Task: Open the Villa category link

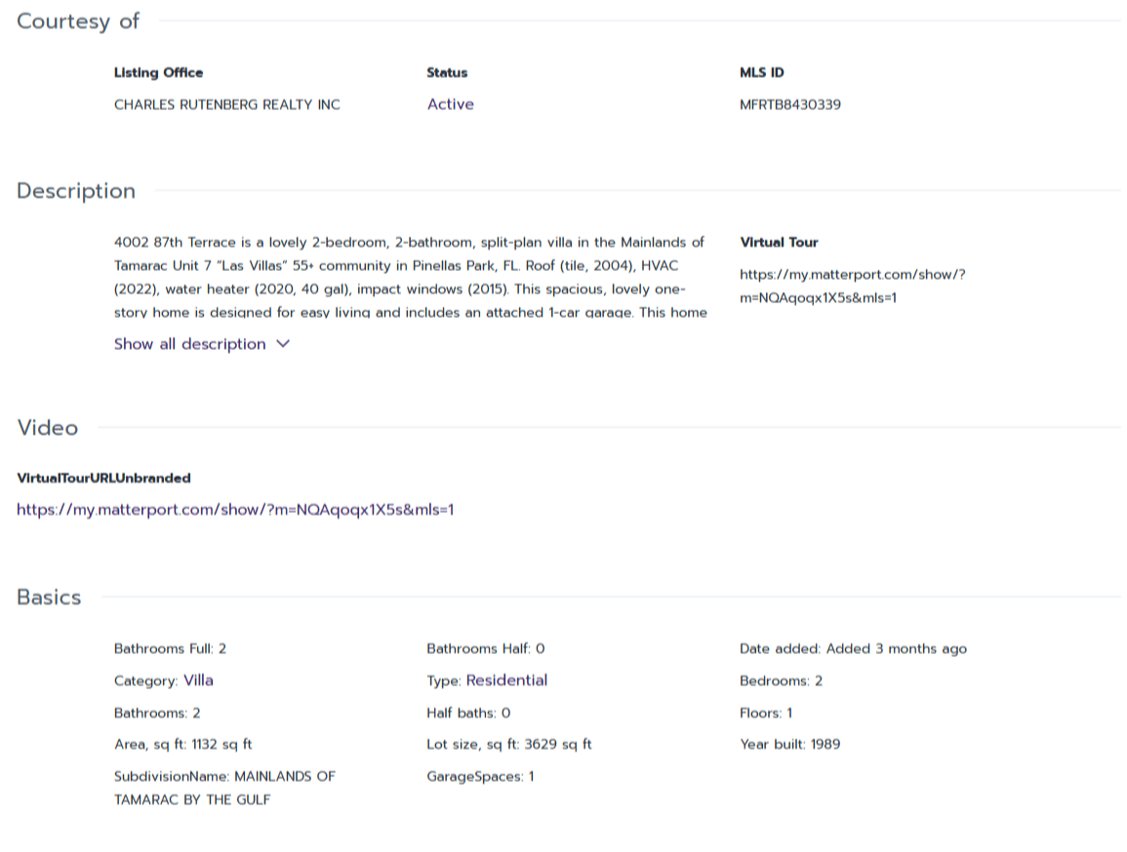Action: (198, 680)
